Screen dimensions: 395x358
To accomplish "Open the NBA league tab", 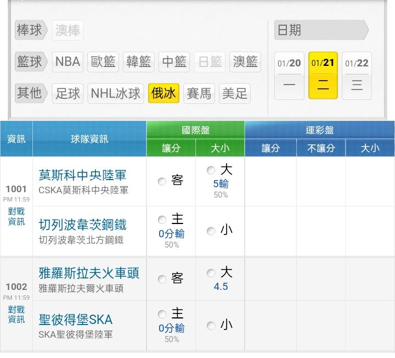I will [67, 61].
